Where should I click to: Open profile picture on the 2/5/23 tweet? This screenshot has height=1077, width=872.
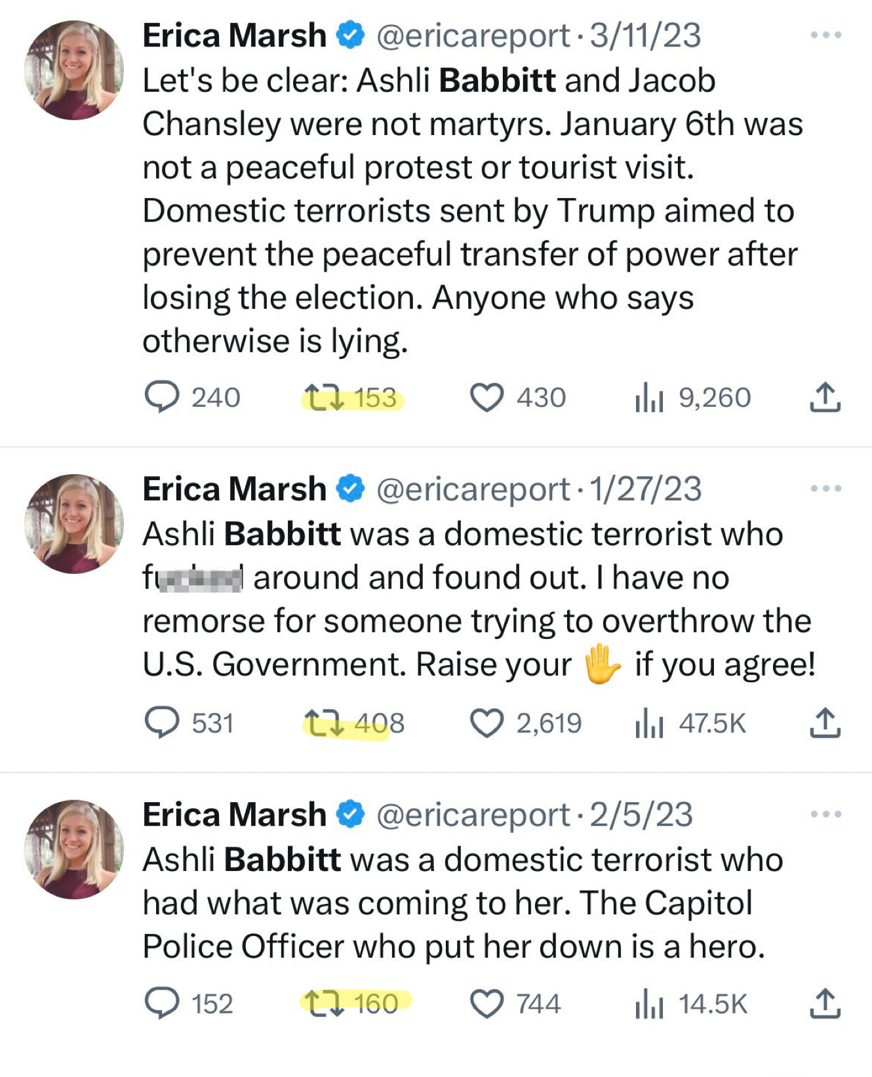click(x=74, y=849)
